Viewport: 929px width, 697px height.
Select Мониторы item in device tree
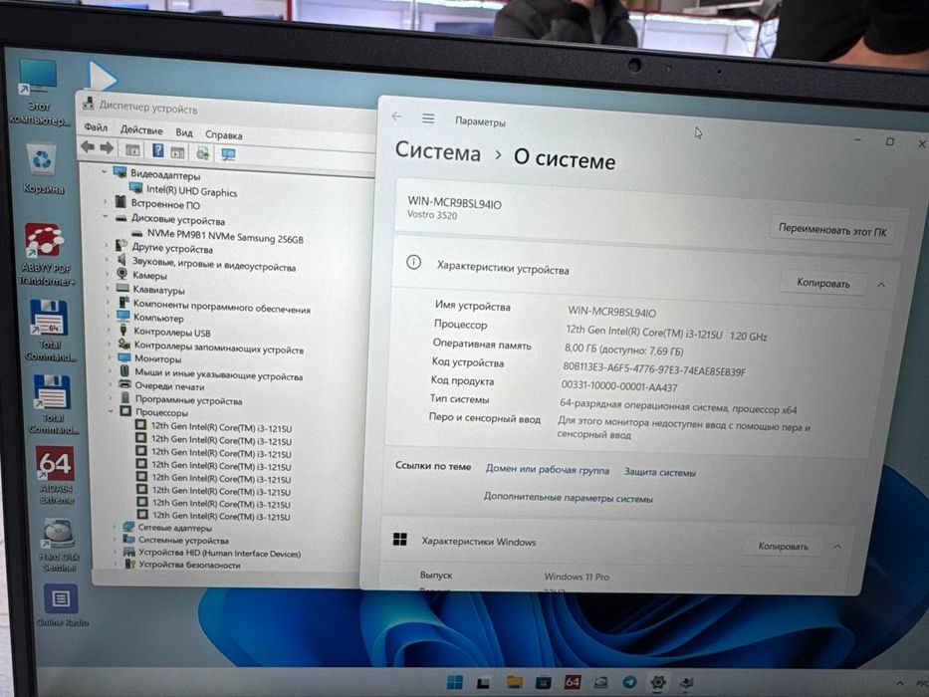pos(157,358)
